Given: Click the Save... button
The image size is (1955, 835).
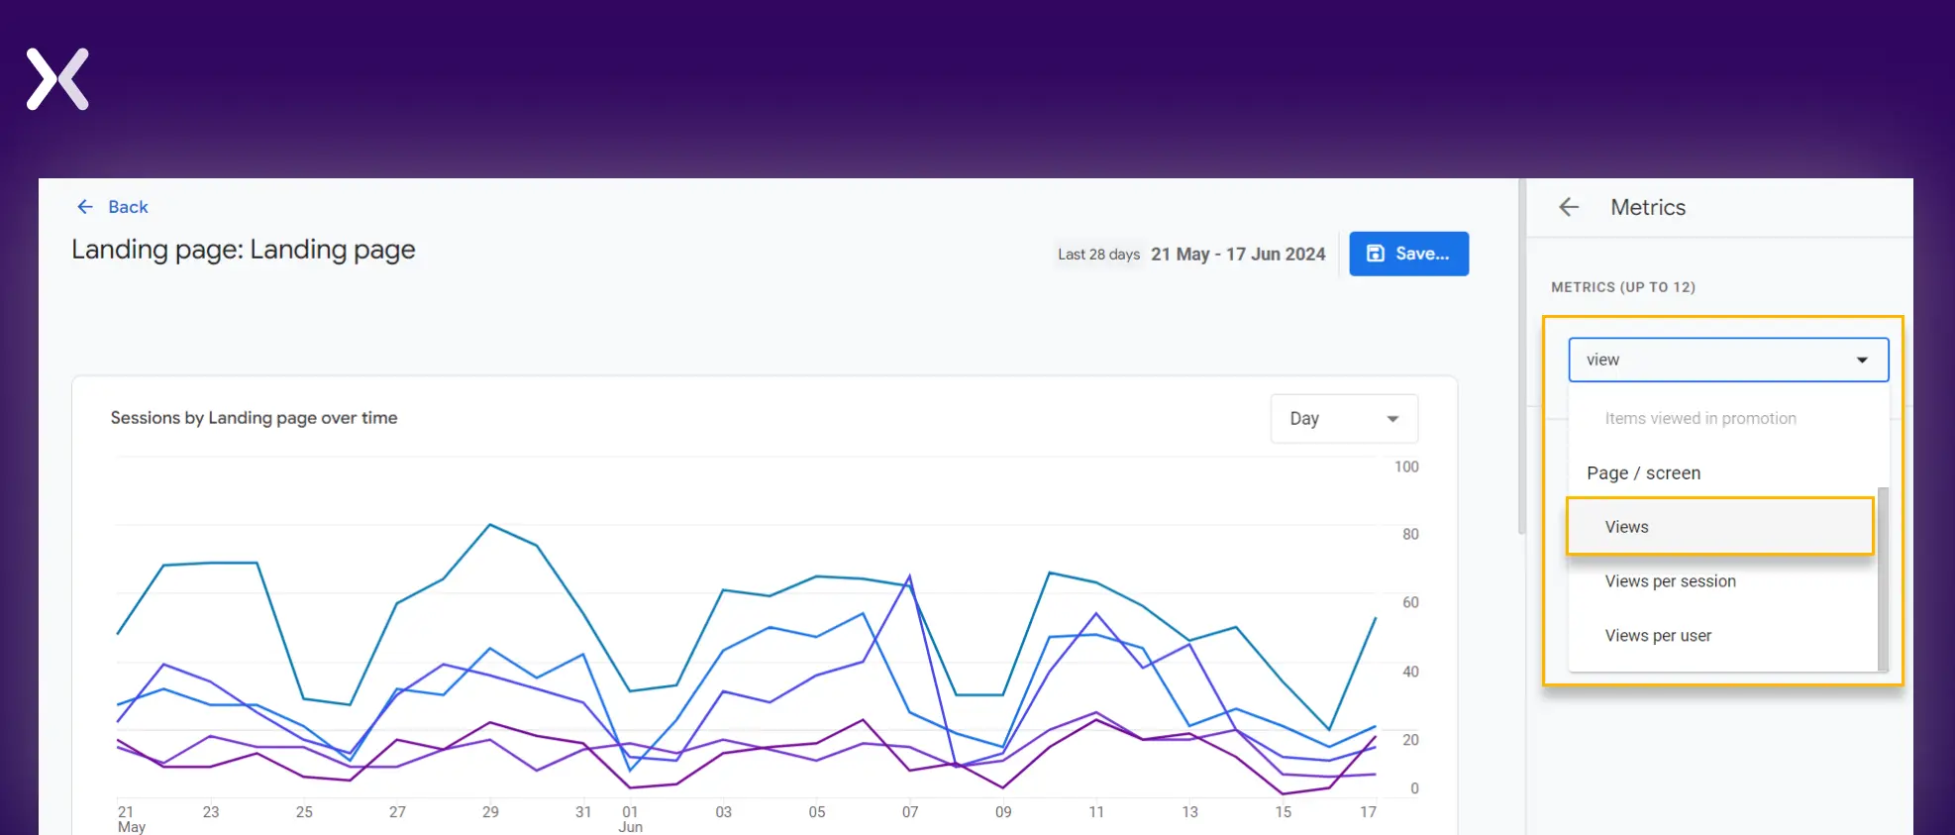Looking at the screenshot, I should [1408, 254].
